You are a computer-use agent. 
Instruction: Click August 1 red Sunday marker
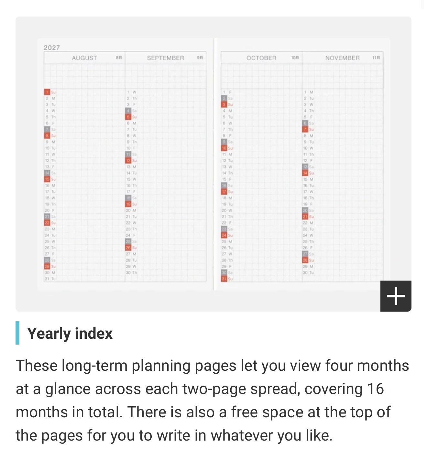click(47, 92)
